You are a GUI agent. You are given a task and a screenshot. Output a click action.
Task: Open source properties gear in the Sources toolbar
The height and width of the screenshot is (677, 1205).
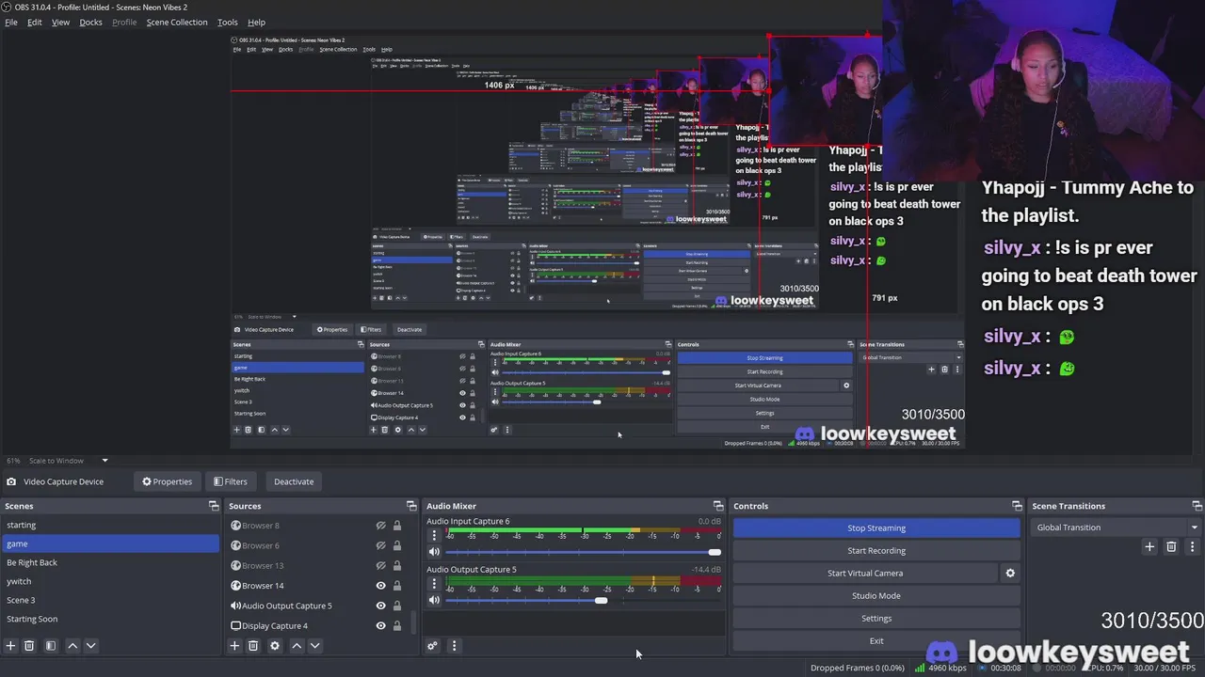pyautogui.click(x=275, y=646)
